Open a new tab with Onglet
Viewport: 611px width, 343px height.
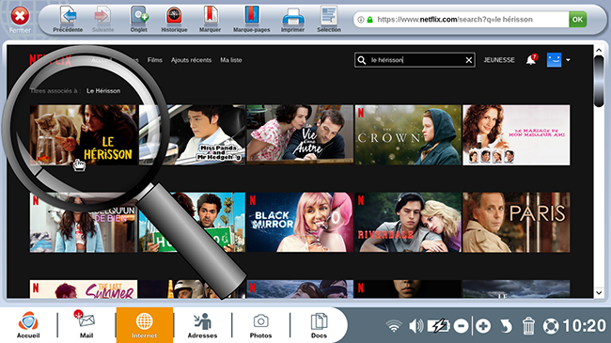(x=139, y=20)
